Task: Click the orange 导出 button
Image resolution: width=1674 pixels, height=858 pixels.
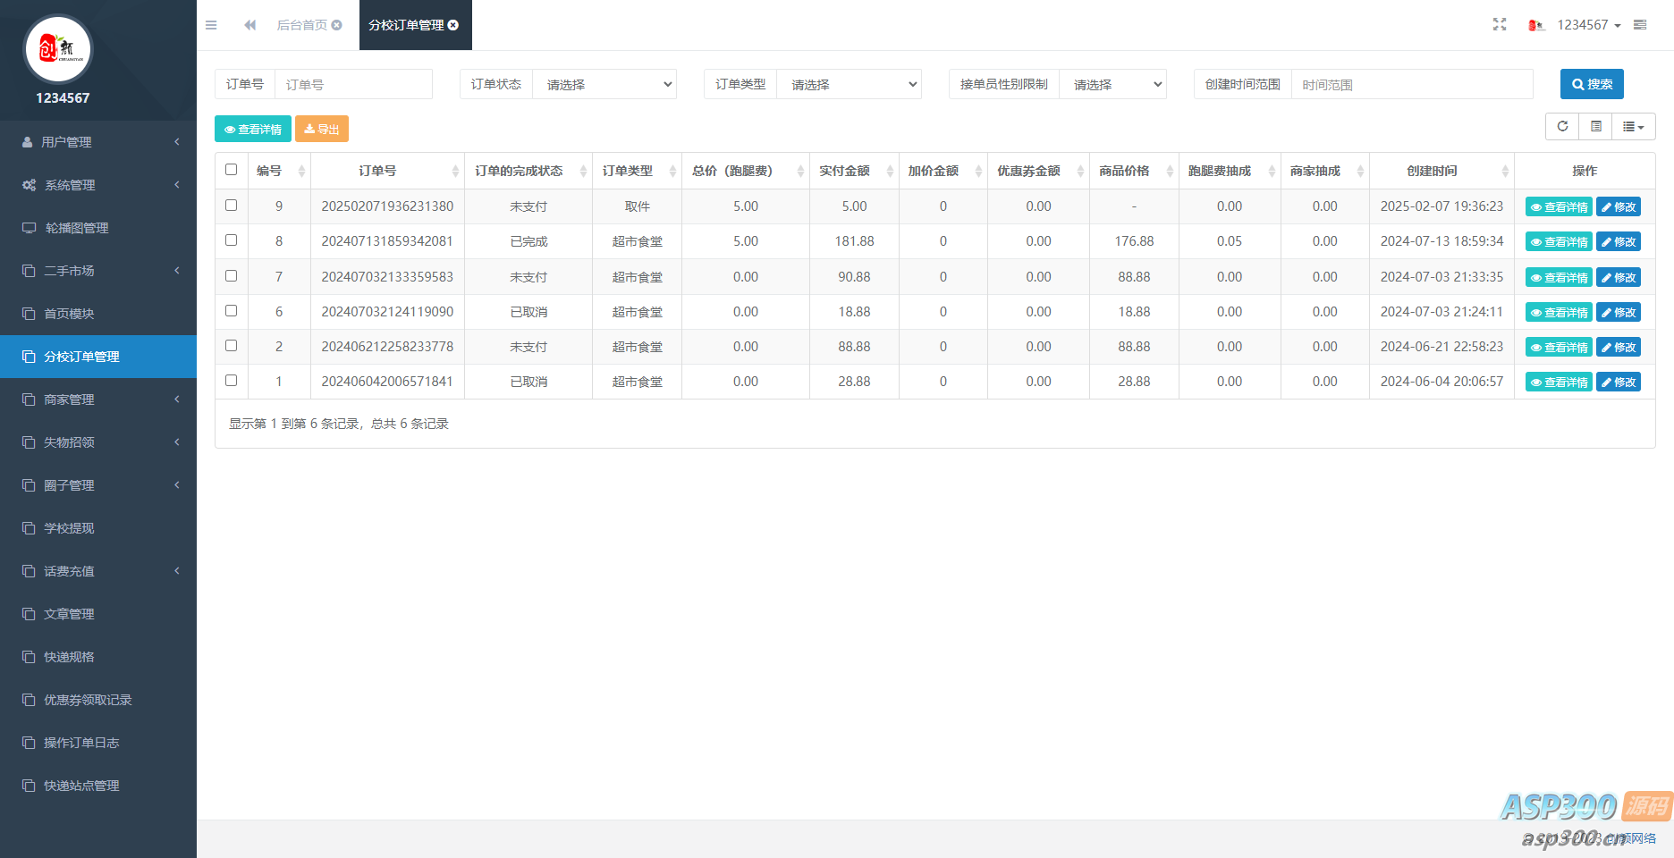Action: [322, 130]
